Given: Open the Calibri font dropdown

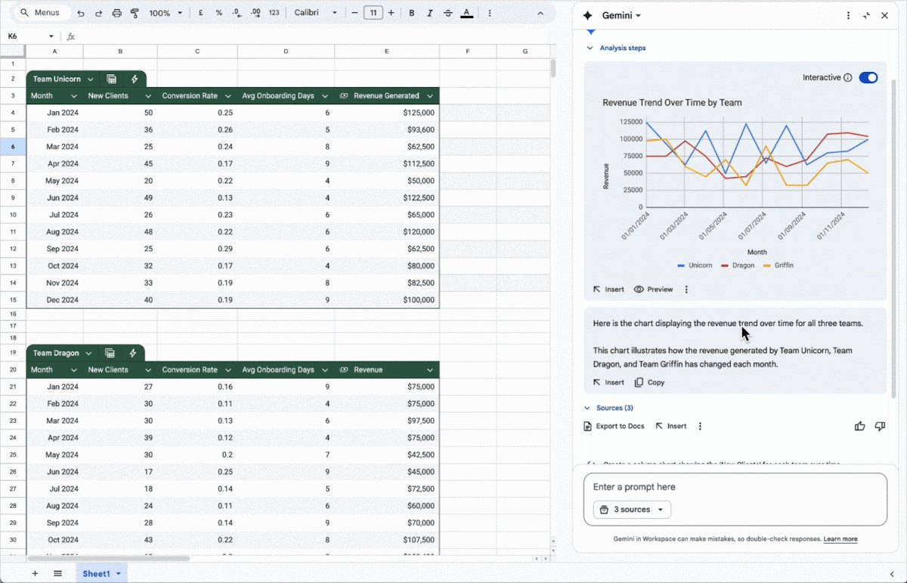Looking at the screenshot, I should tap(316, 13).
